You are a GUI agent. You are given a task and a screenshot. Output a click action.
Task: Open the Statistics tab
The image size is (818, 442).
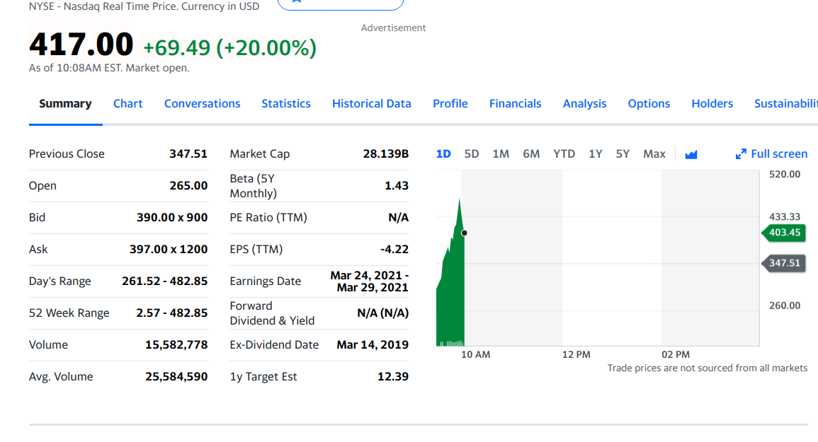click(x=286, y=104)
